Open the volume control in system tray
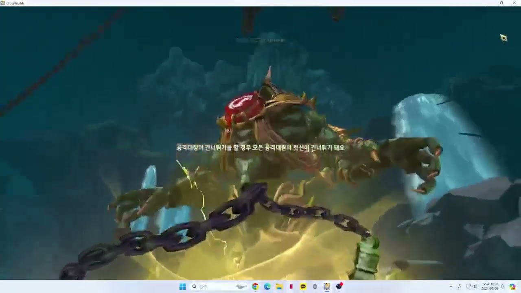This screenshot has height=293, width=521. point(475,286)
